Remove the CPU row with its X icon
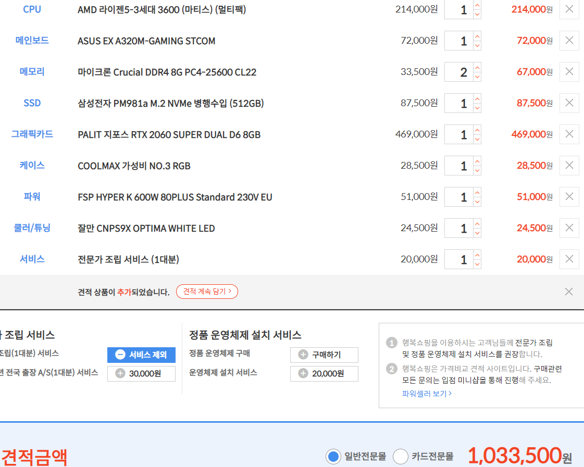584x467 pixels. tap(569, 9)
